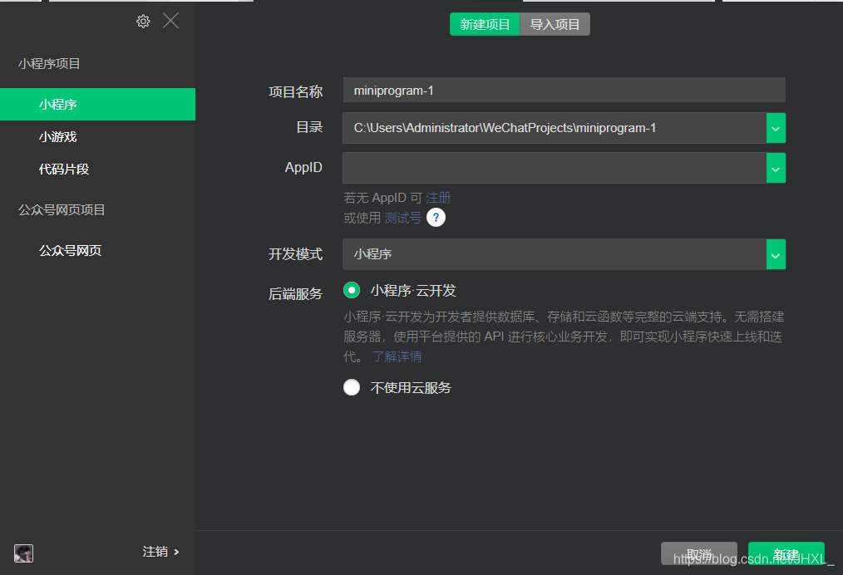Viewport: 843px width, 575px height.
Task: Click the 测试号 link
Action: click(x=402, y=218)
